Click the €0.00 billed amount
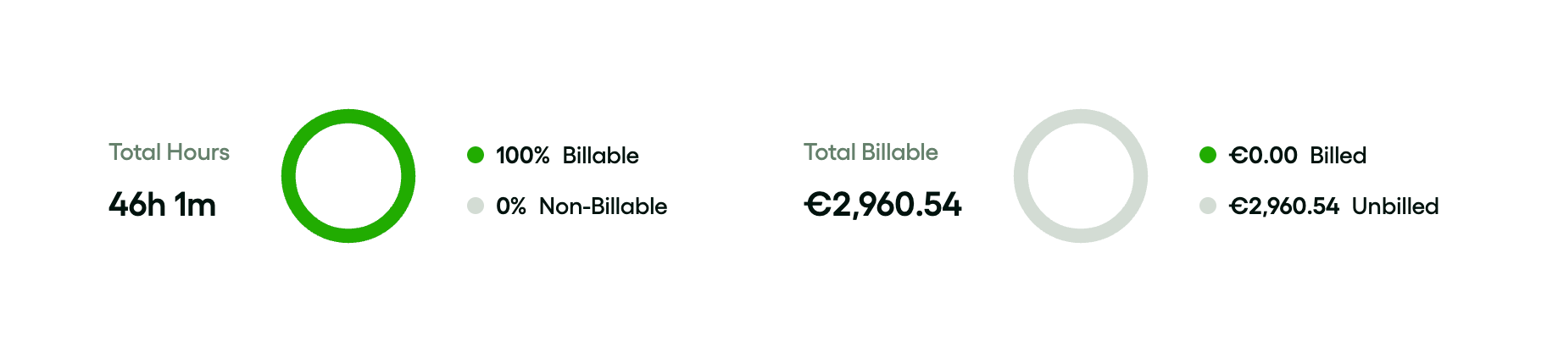This screenshot has width=1547, height=352. pos(1263,156)
